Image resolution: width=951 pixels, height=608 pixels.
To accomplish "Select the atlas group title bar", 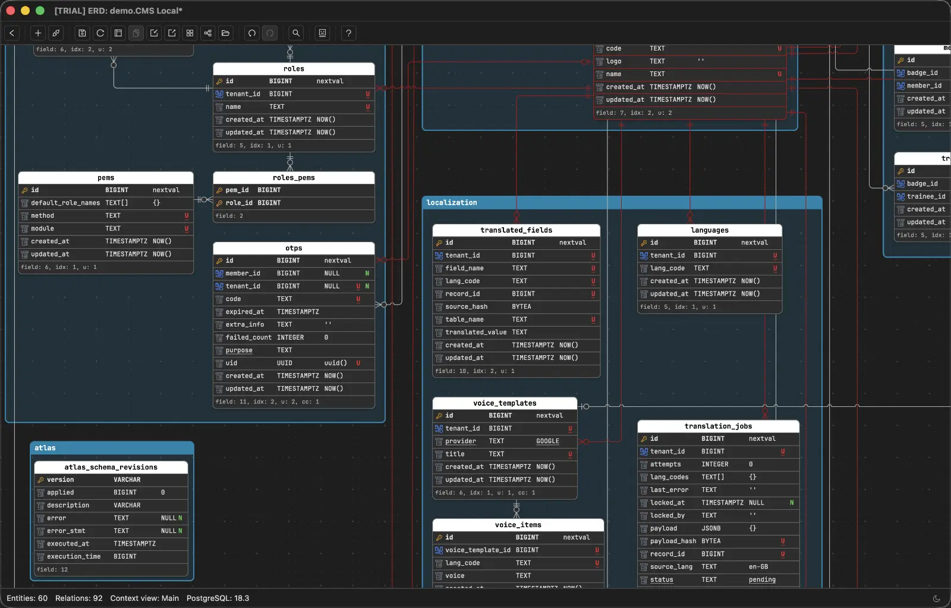I will point(112,448).
